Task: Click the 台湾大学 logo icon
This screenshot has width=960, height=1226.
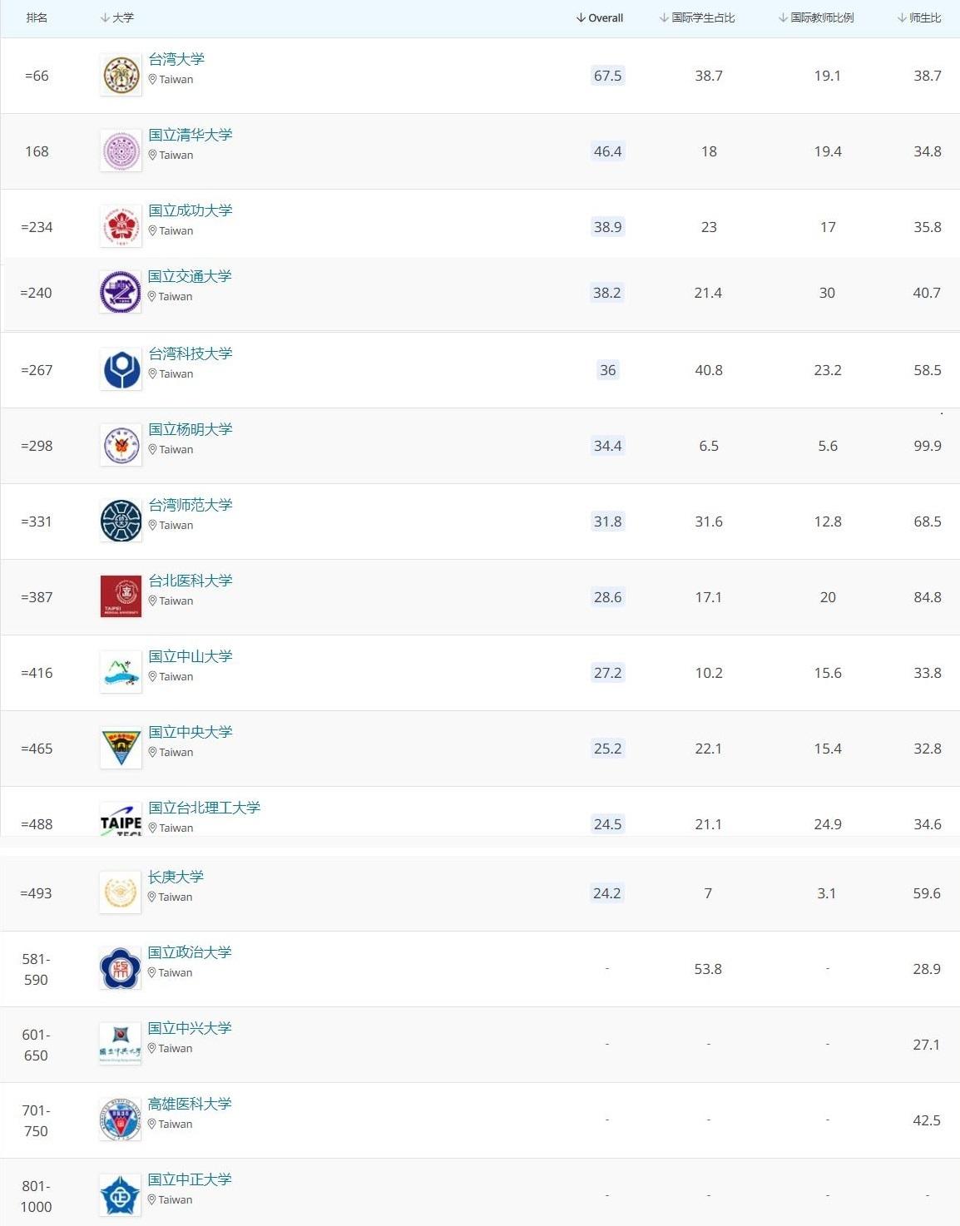Action: click(121, 75)
